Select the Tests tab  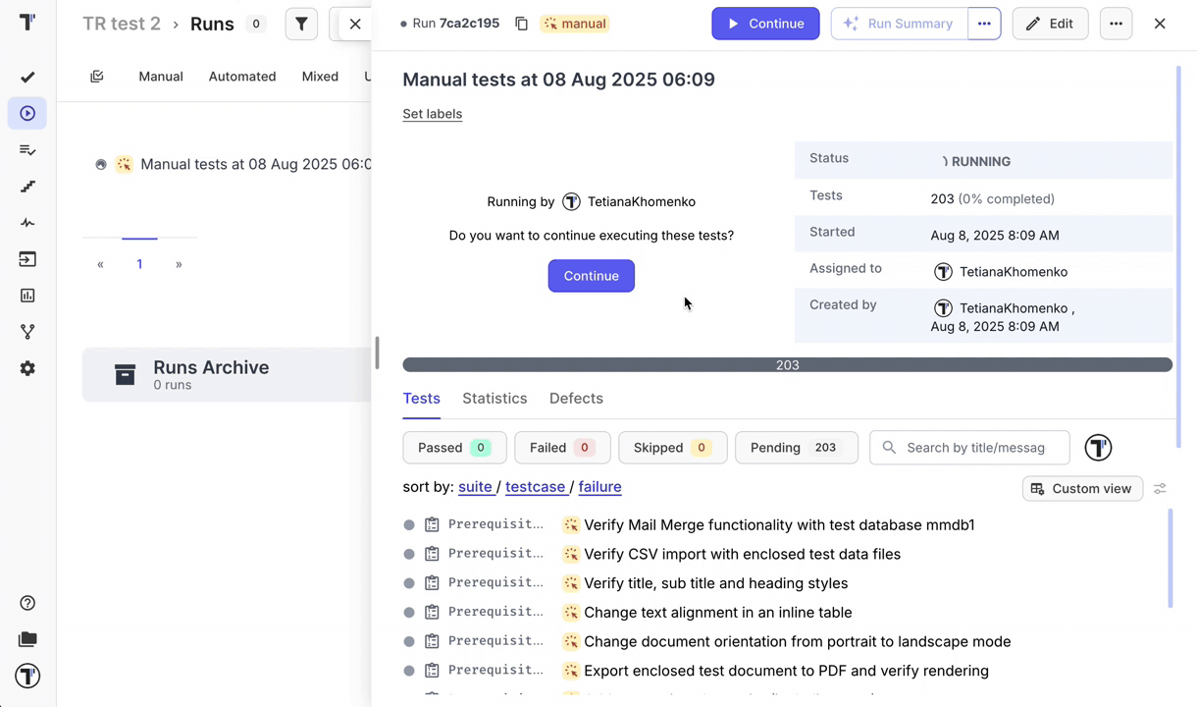(421, 399)
